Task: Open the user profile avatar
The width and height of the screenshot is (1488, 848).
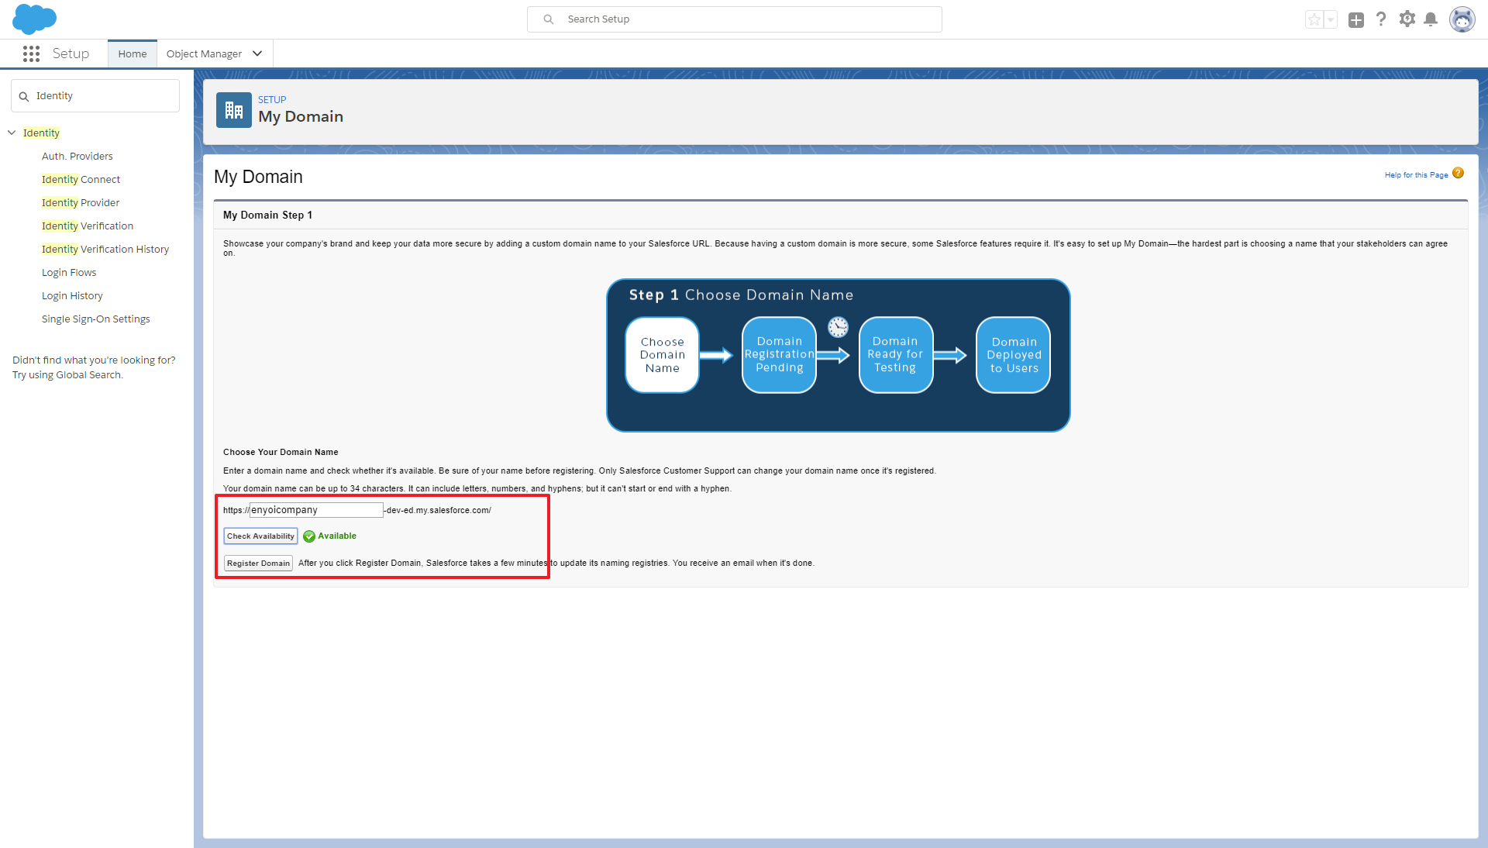Action: point(1462,19)
